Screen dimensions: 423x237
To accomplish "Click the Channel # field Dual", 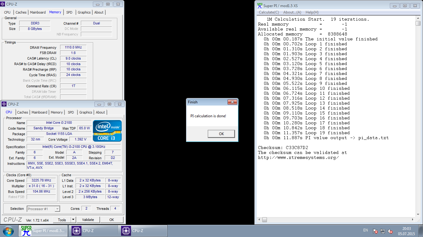I will click(x=96, y=23).
